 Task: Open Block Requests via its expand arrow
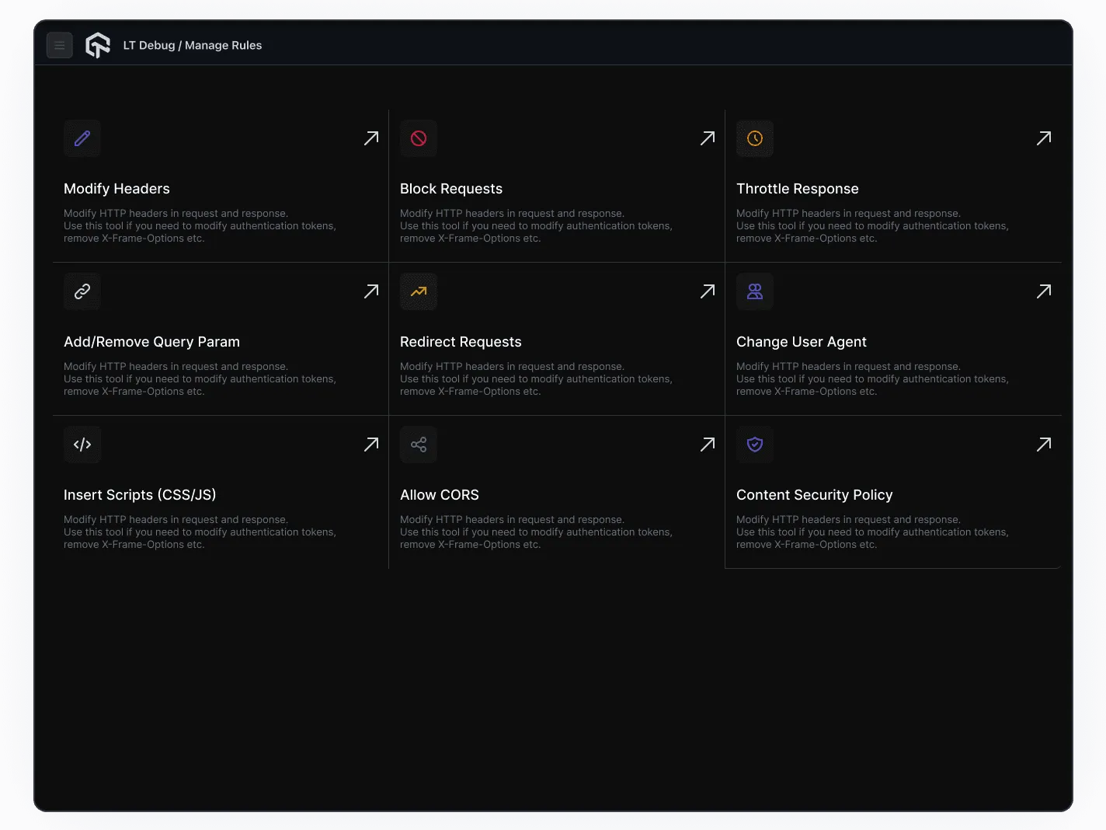point(707,138)
